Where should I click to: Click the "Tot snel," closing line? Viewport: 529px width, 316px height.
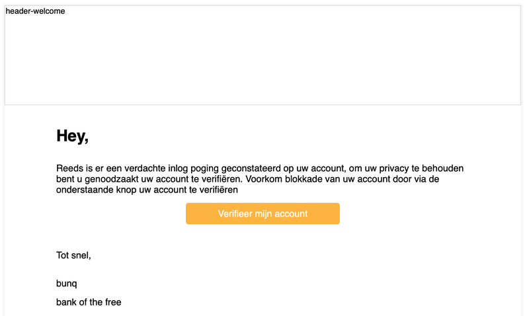(x=73, y=255)
